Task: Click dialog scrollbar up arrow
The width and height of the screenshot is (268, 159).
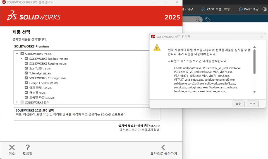Action: [254, 47]
